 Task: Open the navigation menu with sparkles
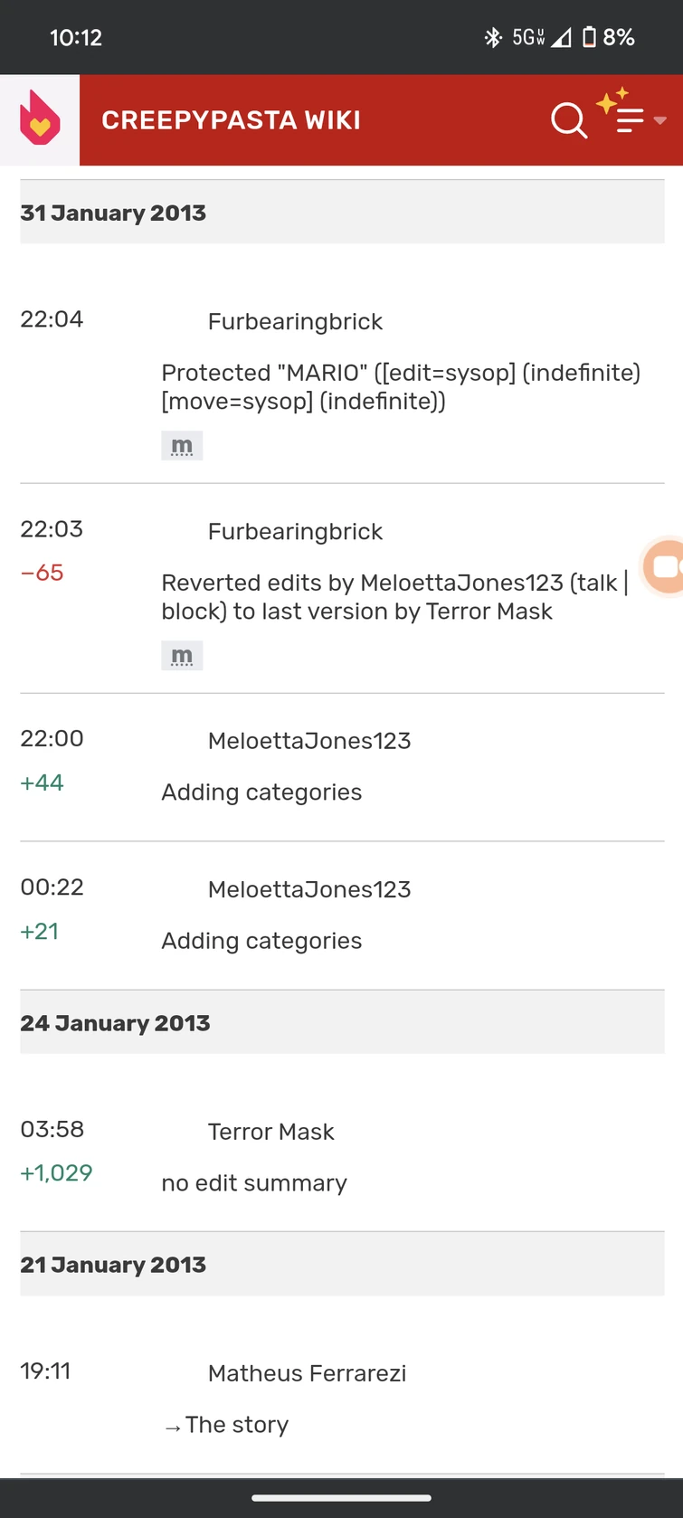coord(627,118)
